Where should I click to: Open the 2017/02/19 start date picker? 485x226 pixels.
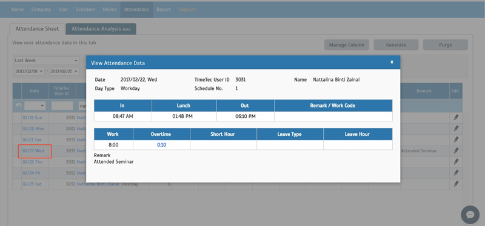pos(29,71)
